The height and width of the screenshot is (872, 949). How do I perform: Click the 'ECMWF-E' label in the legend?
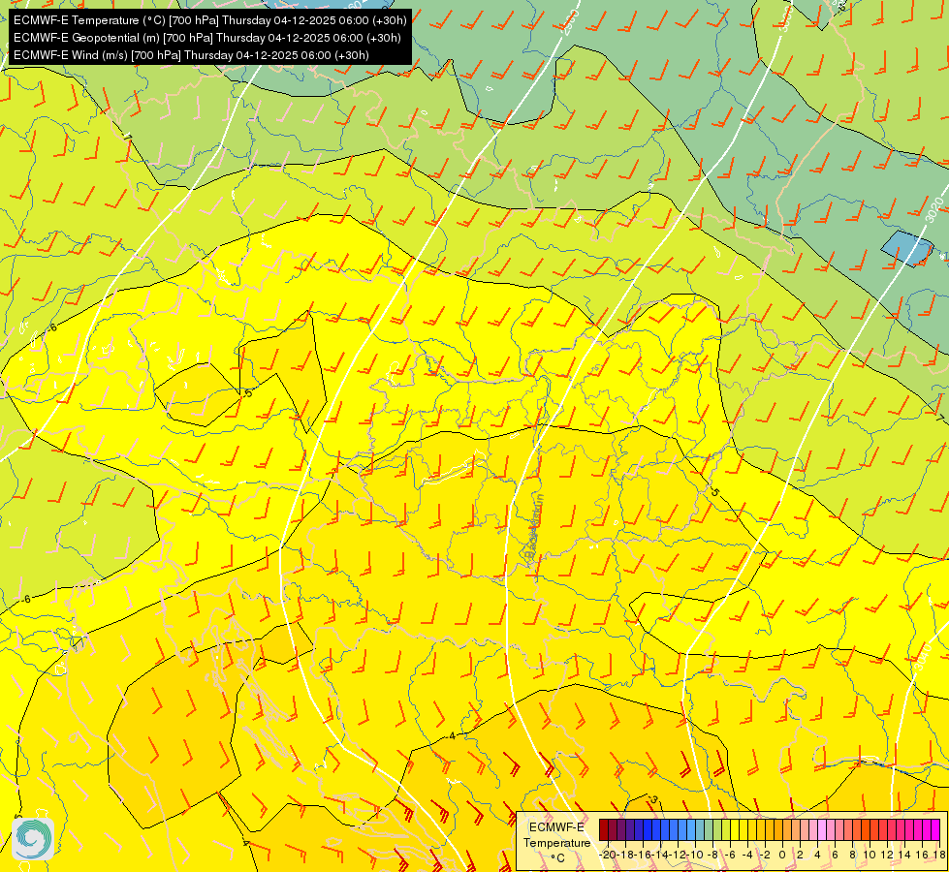pyautogui.click(x=556, y=827)
